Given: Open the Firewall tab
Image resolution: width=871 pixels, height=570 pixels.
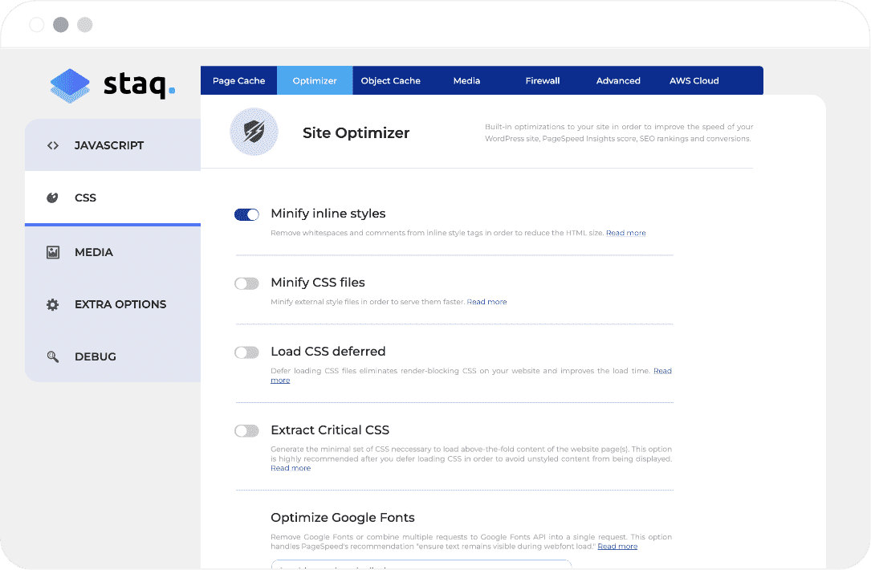Looking at the screenshot, I should click(542, 80).
